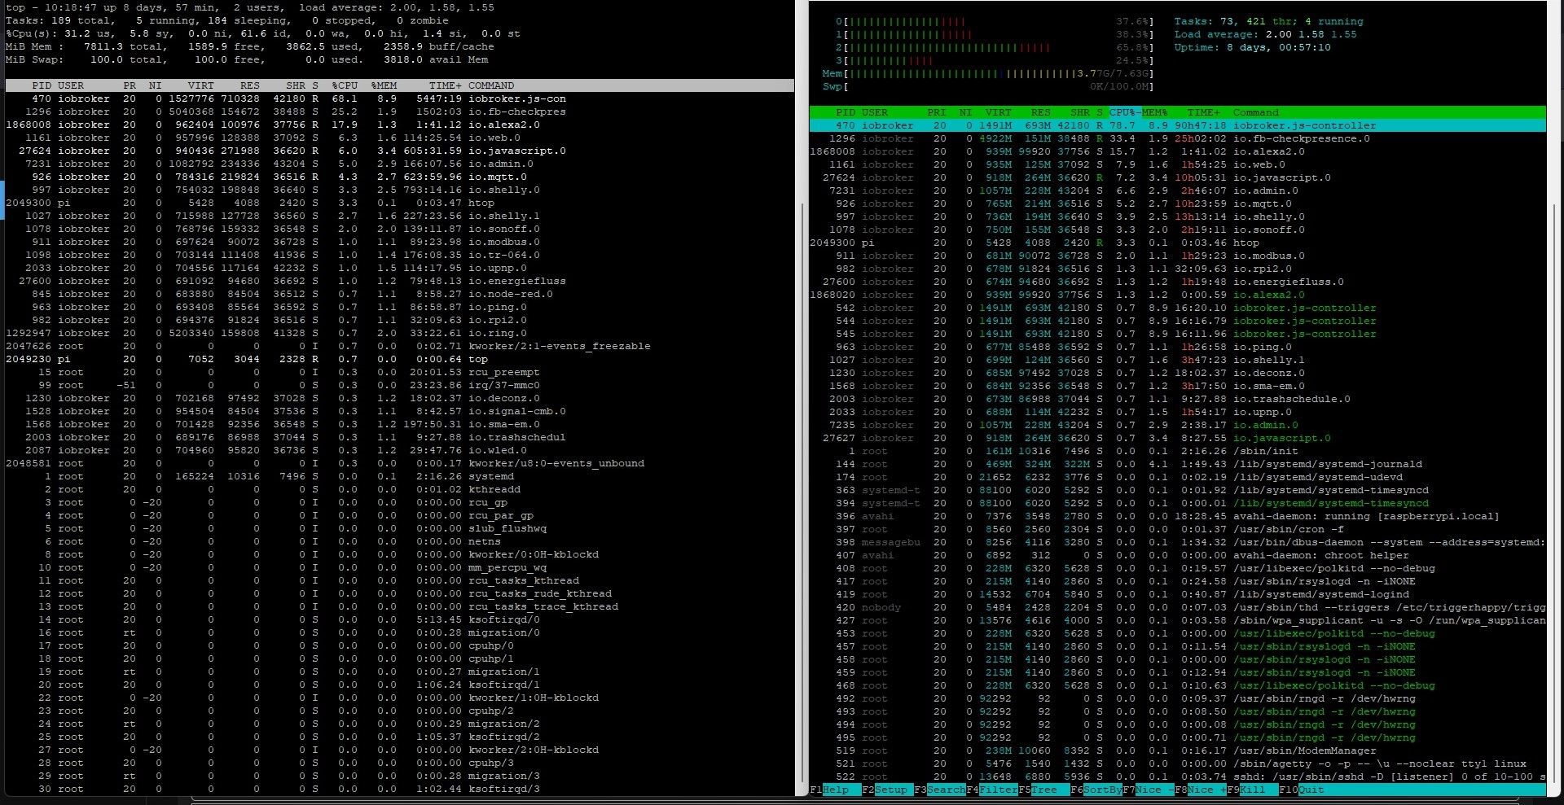Click the Mem usage bar in htop
Screen dimensions: 1564x805
tap(988, 73)
